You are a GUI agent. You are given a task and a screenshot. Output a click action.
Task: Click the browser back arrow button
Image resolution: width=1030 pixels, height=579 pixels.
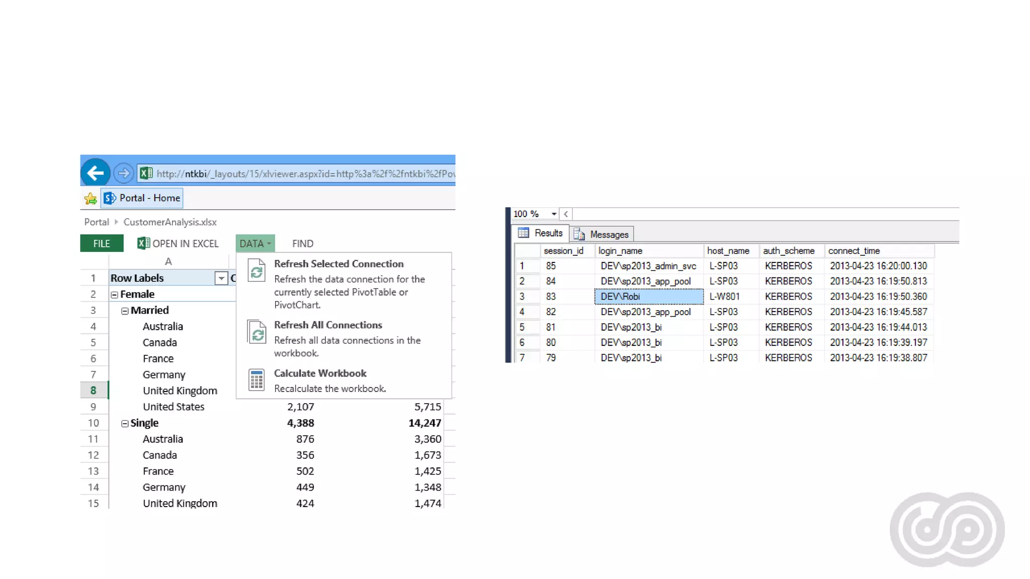pos(95,173)
